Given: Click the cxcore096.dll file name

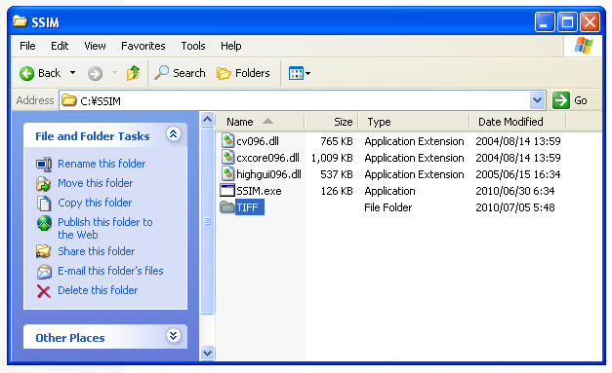Looking at the screenshot, I should pyautogui.click(x=267, y=158).
